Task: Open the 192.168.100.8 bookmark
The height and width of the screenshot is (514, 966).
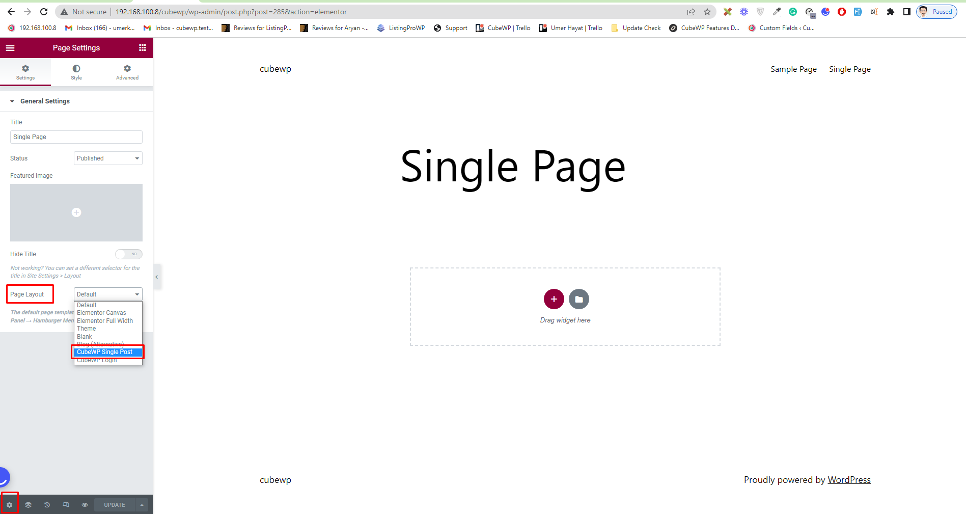Action: click(x=32, y=28)
